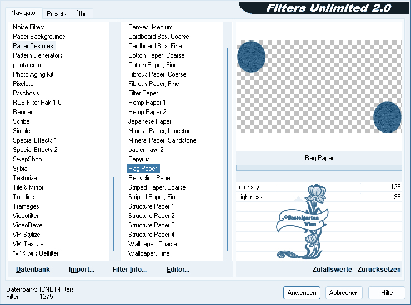This screenshot has width=411, height=305.
Task: Select Noise Filters category
Action: click(29, 27)
